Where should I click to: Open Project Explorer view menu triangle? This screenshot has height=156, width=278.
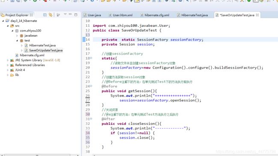click(65, 14)
